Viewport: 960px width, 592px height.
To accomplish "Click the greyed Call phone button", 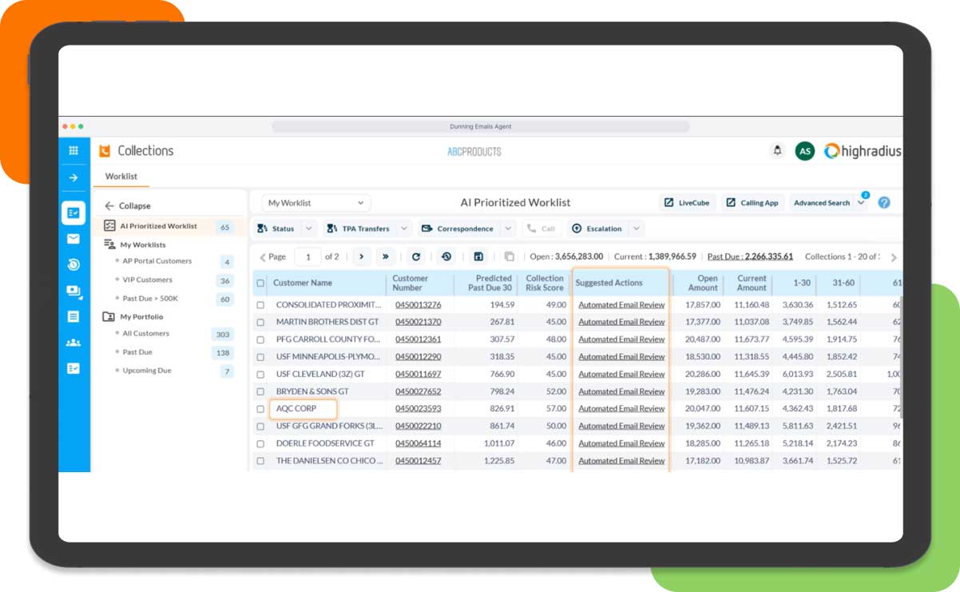I will click(x=541, y=228).
